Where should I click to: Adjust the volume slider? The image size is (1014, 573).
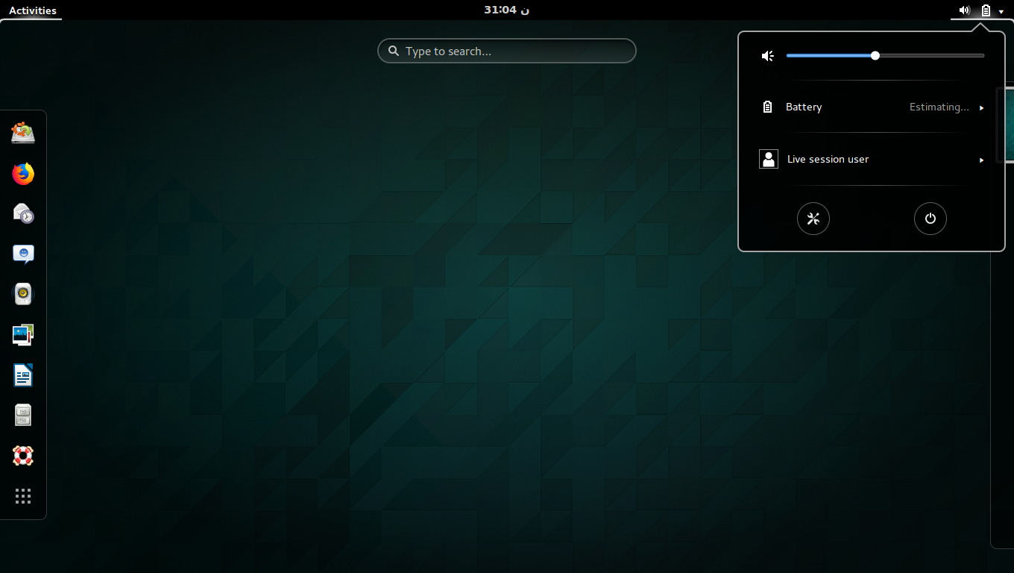click(874, 55)
